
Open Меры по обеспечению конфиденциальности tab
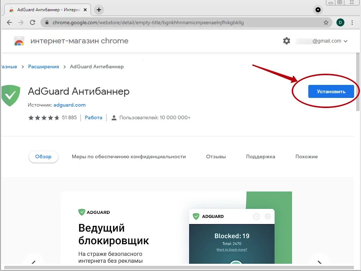point(129,157)
